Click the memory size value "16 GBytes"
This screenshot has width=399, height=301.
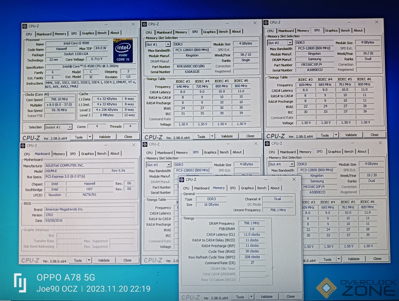[212, 204]
